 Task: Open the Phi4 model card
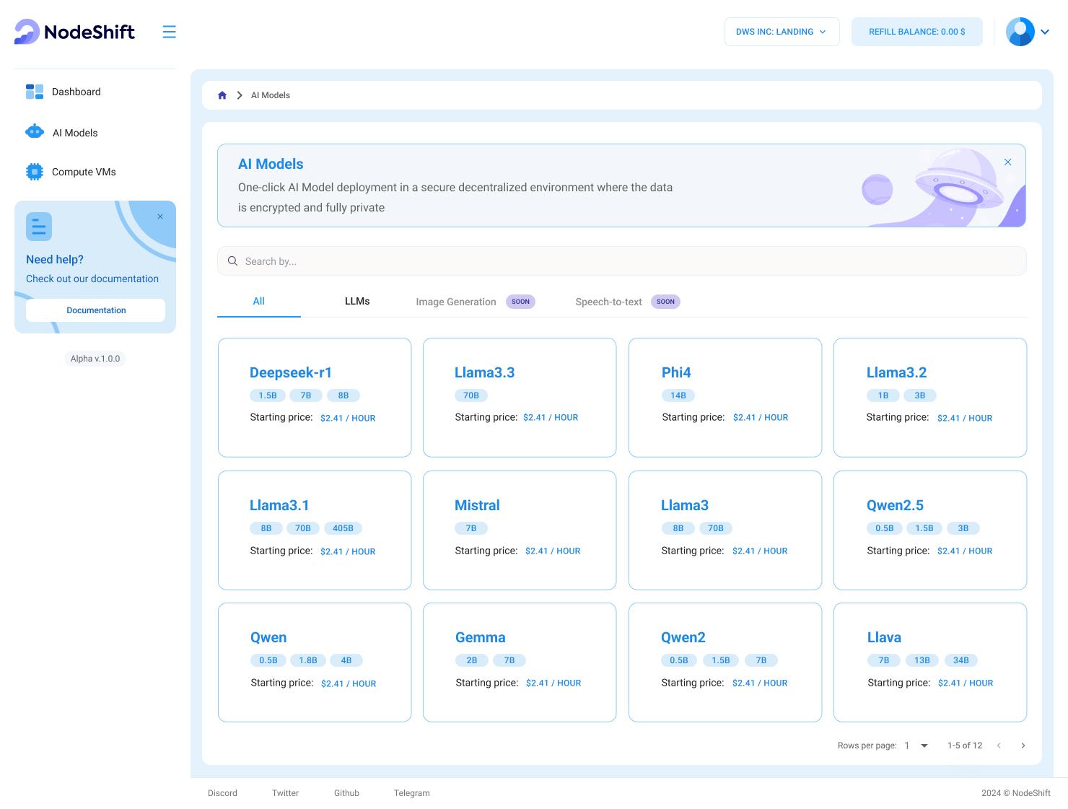coord(725,398)
